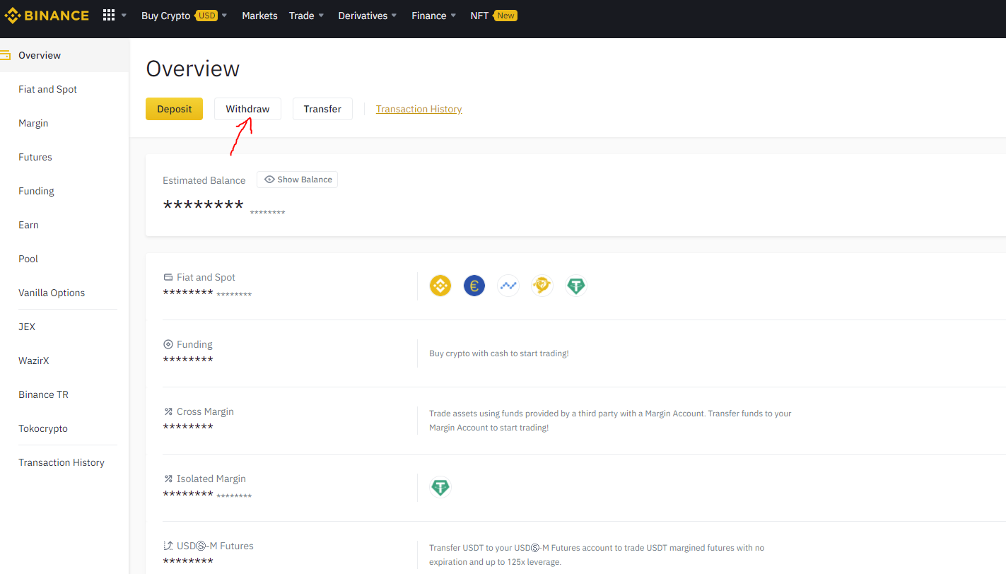The height and width of the screenshot is (574, 1006).
Task: Go to Markets
Action: (x=259, y=16)
